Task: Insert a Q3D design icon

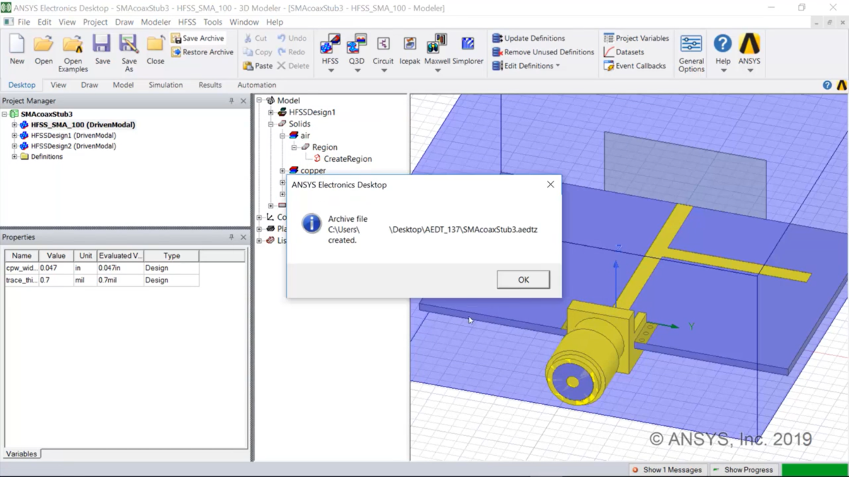Action: [x=357, y=44]
